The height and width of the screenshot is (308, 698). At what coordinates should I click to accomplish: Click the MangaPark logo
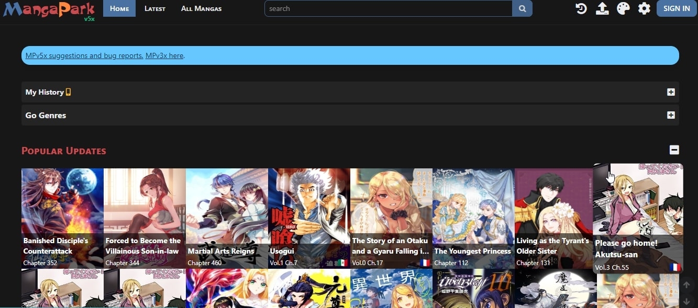[x=49, y=10]
